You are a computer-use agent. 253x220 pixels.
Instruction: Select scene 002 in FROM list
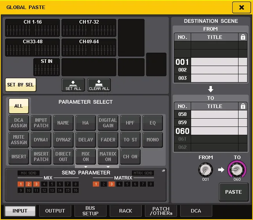pyautogui.click(x=211, y=70)
